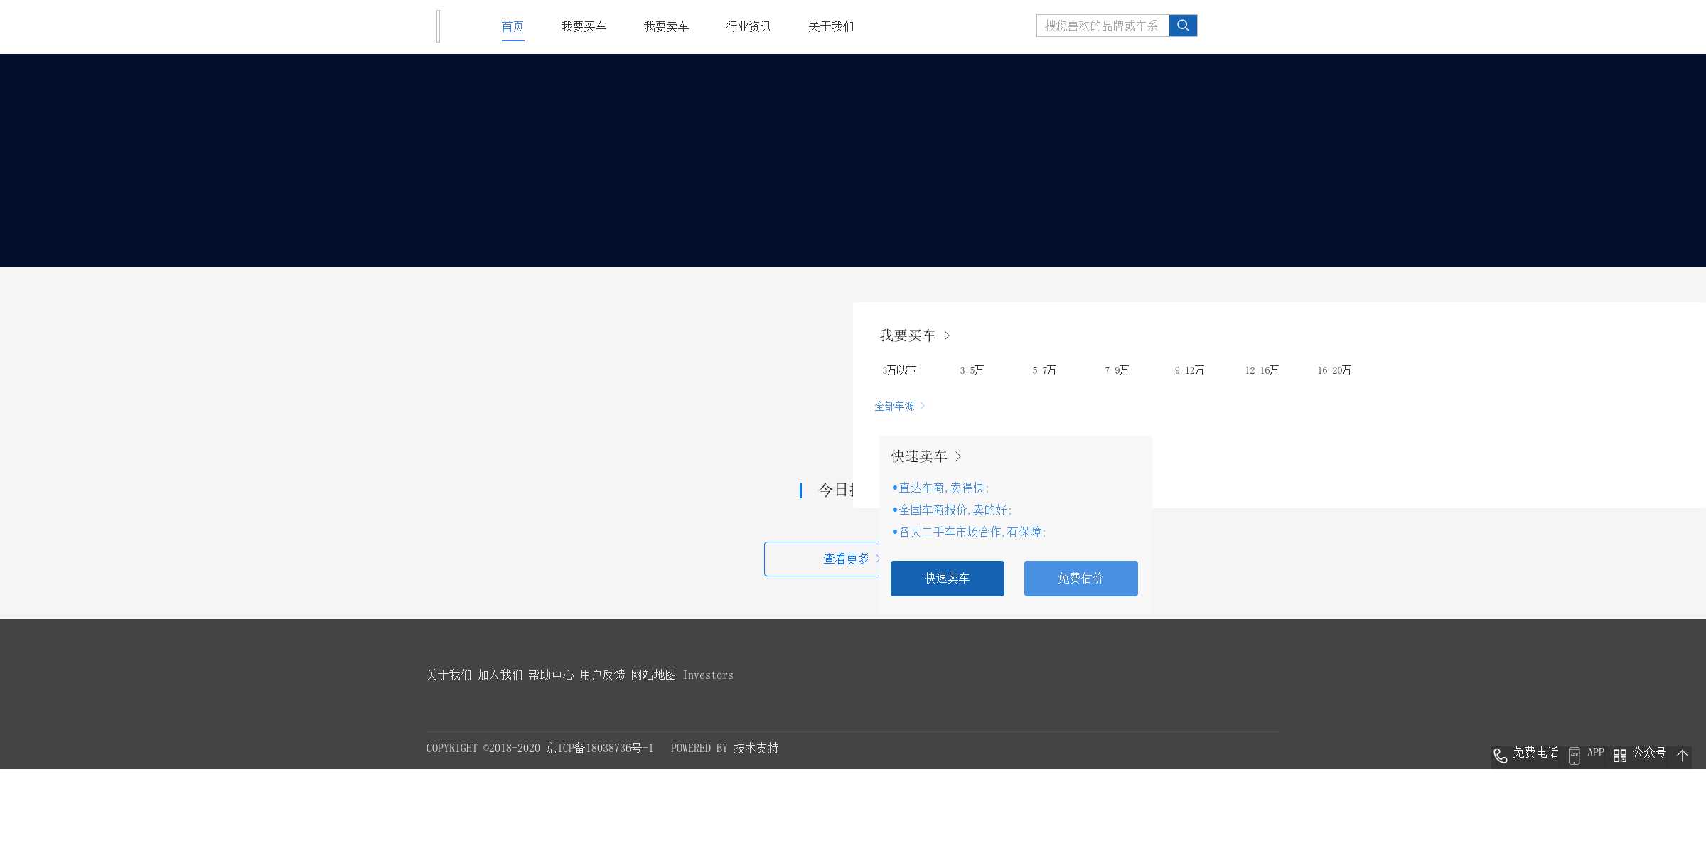Go to the 首页 nav tab
This screenshot has height=853, width=1706.
coord(513,26)
